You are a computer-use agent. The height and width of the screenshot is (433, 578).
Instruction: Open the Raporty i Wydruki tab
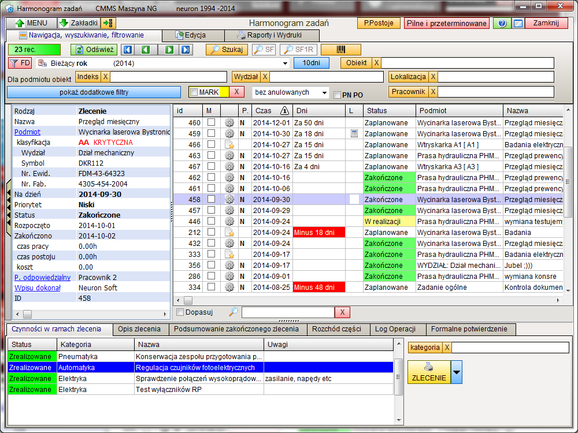pyautogui.click(x=272, y=35)
